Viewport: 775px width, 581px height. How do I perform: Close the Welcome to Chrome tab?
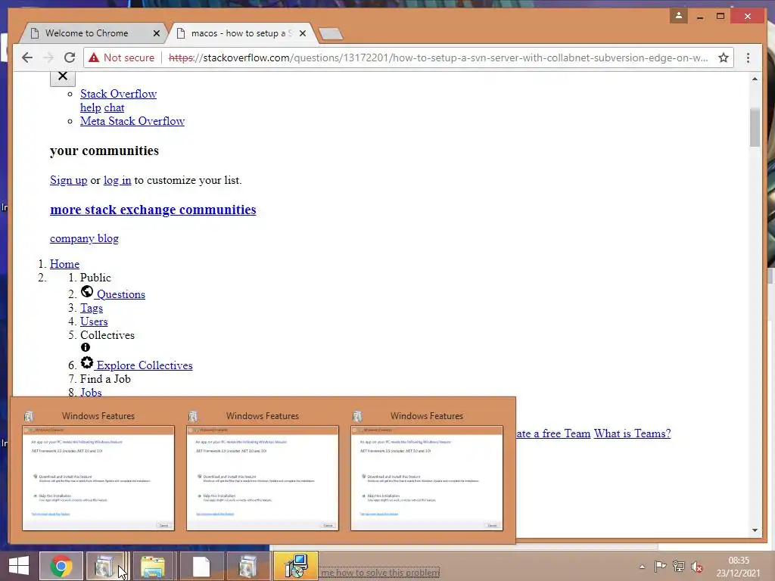(156, 33)
